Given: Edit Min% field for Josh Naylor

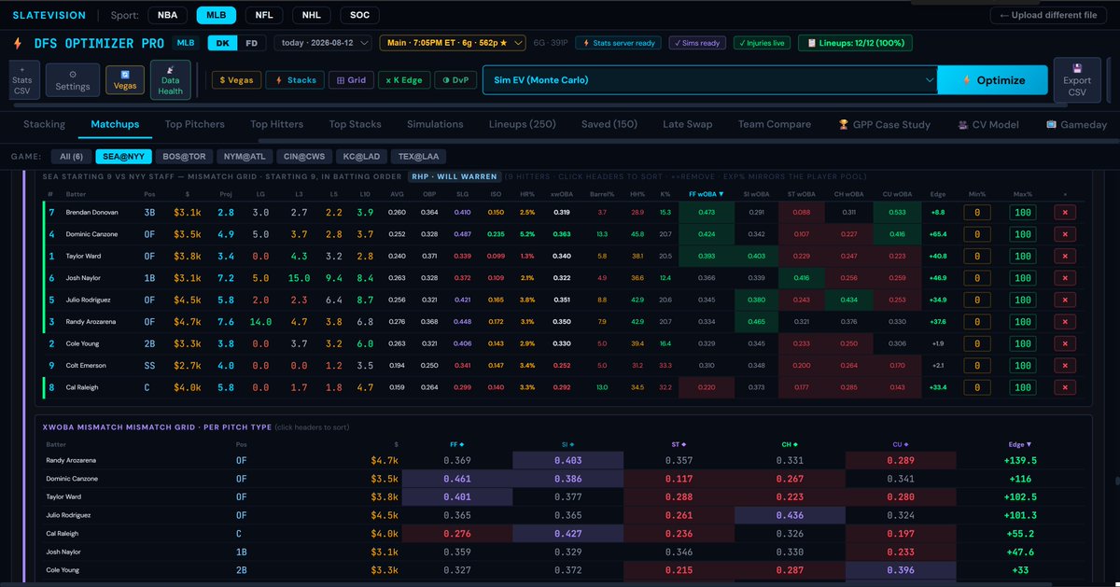Looking at the screenshot, I should pos(977,278).
